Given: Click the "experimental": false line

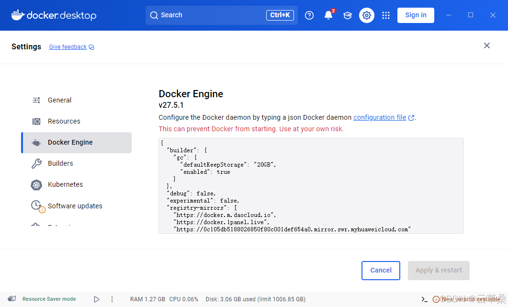Looking at the screenshot, I should click(x=203, y=201).
